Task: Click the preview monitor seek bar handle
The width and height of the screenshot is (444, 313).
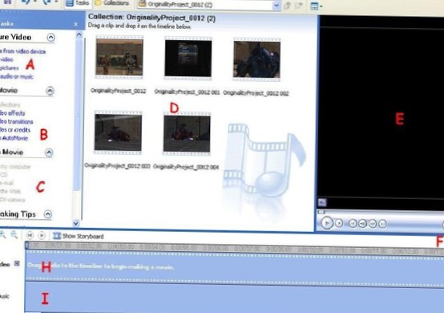Action: click(x=321, y=212)
